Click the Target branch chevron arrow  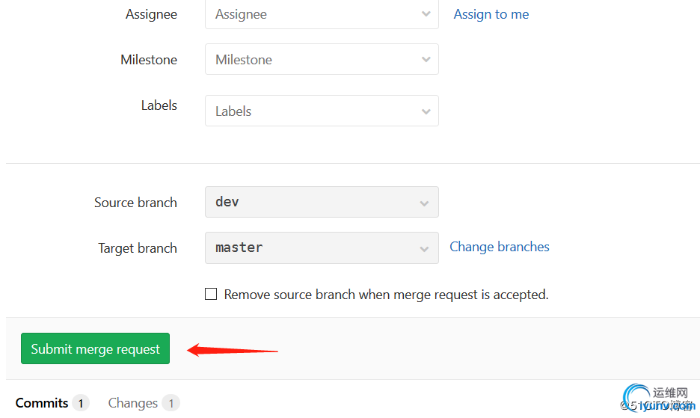[x=424, y=249]
